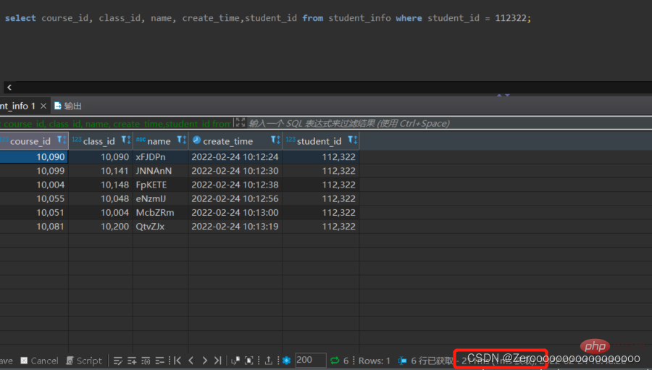The image size is (652, 370).
Task: Open result set settings gear
Action: coord(286,361)
